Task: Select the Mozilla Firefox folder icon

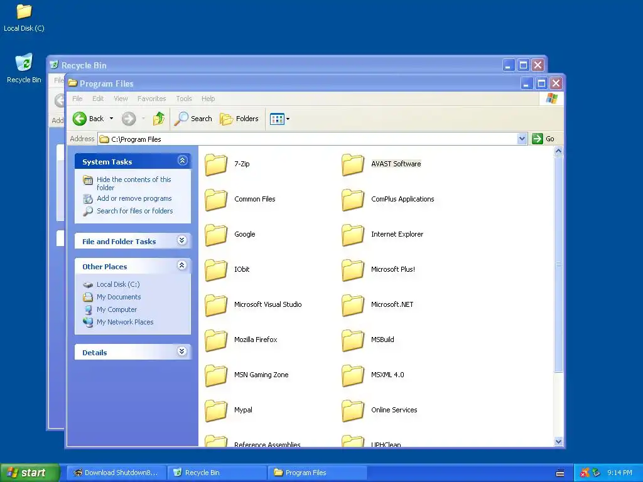Action: click(216, 341)
